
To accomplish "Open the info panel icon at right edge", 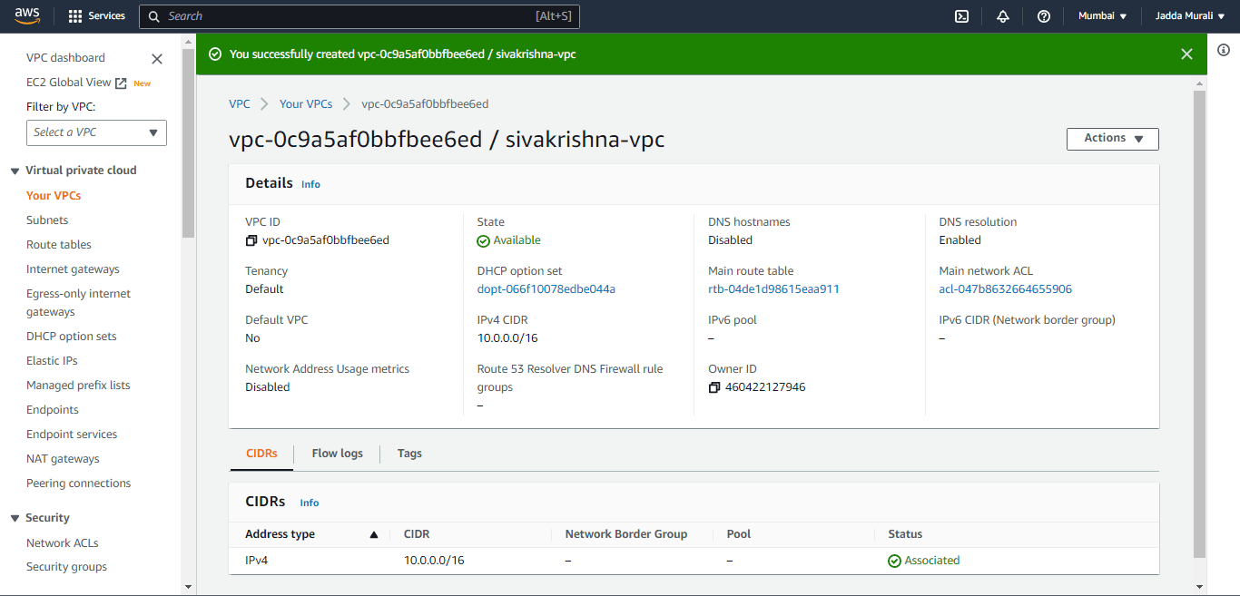I will click(1224, 49).
